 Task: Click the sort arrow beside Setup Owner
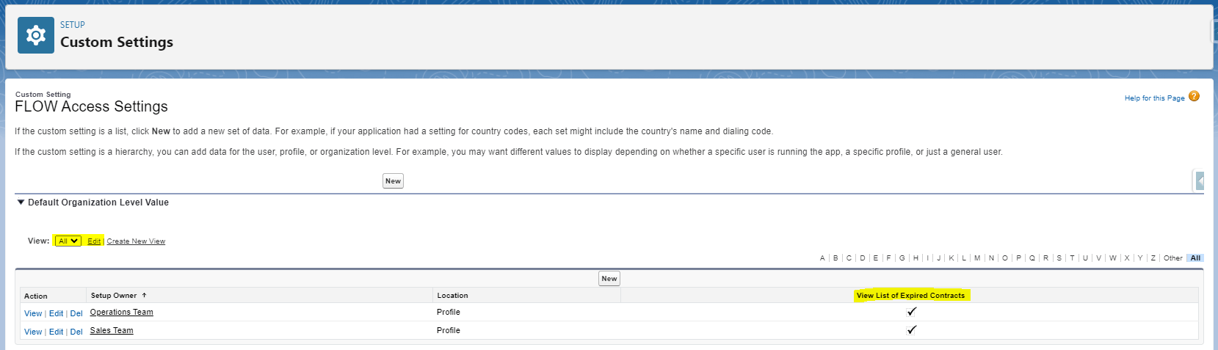145,296
